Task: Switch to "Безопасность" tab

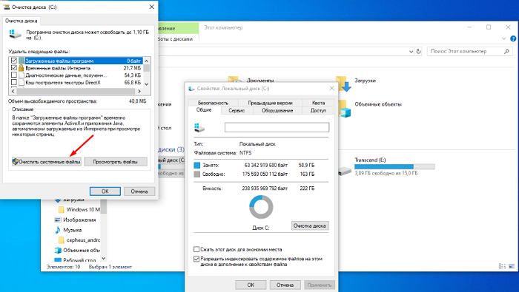Action: pos(213,103)
